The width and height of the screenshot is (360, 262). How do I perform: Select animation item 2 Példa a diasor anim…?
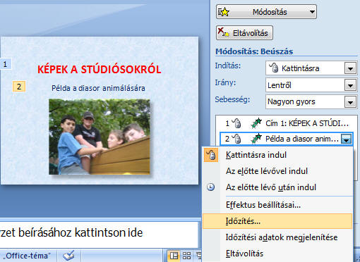[286, 139]
